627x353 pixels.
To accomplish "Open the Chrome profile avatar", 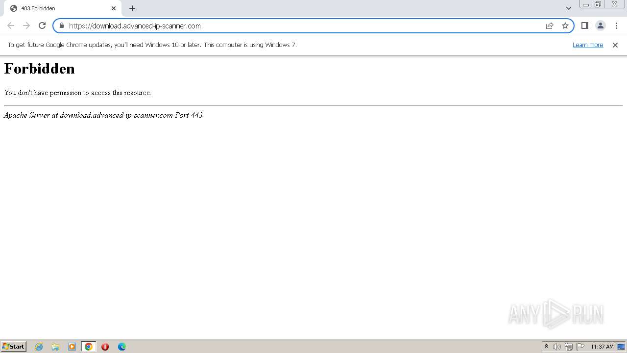I will 601,25.
